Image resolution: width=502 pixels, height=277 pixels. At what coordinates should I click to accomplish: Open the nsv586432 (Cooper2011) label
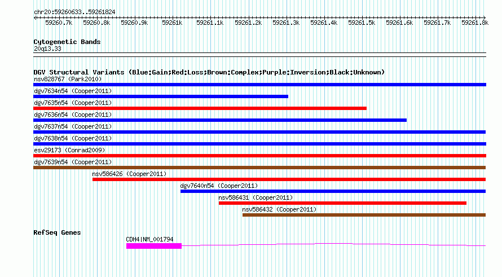pyautogui.click(x=279, y=209)
